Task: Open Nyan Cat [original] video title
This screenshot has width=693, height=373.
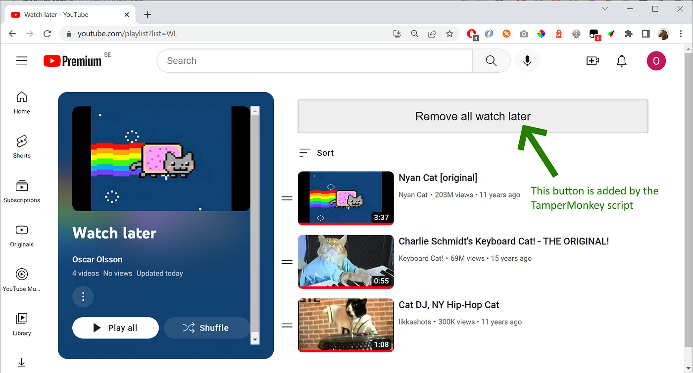Action: (438, 178)
